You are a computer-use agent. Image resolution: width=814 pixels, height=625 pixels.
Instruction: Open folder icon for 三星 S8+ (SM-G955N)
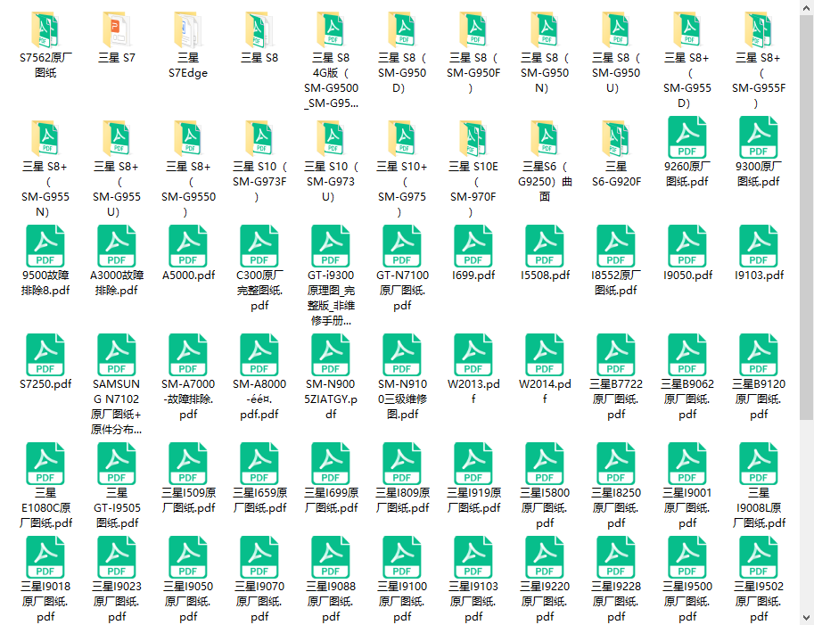(x=45, y=138)
